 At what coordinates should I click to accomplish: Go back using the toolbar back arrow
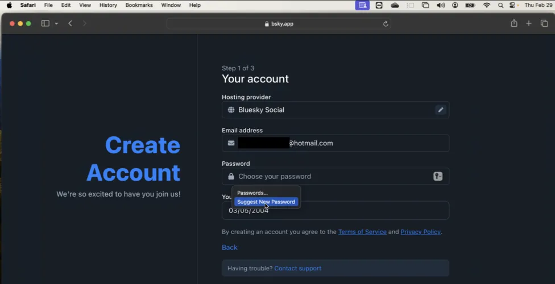pos(71,23)
